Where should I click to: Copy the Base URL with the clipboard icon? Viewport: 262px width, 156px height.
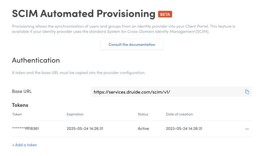coord(247,92)
